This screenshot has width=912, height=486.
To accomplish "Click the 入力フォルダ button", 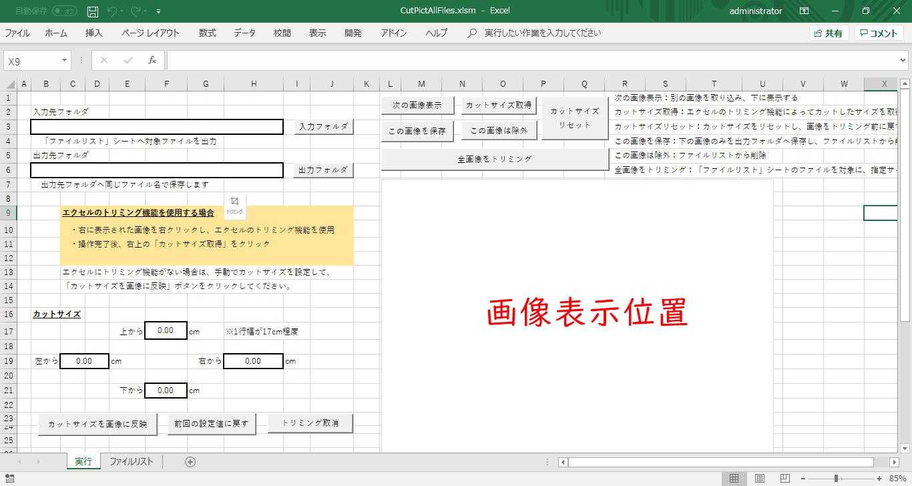I will 323,127.
